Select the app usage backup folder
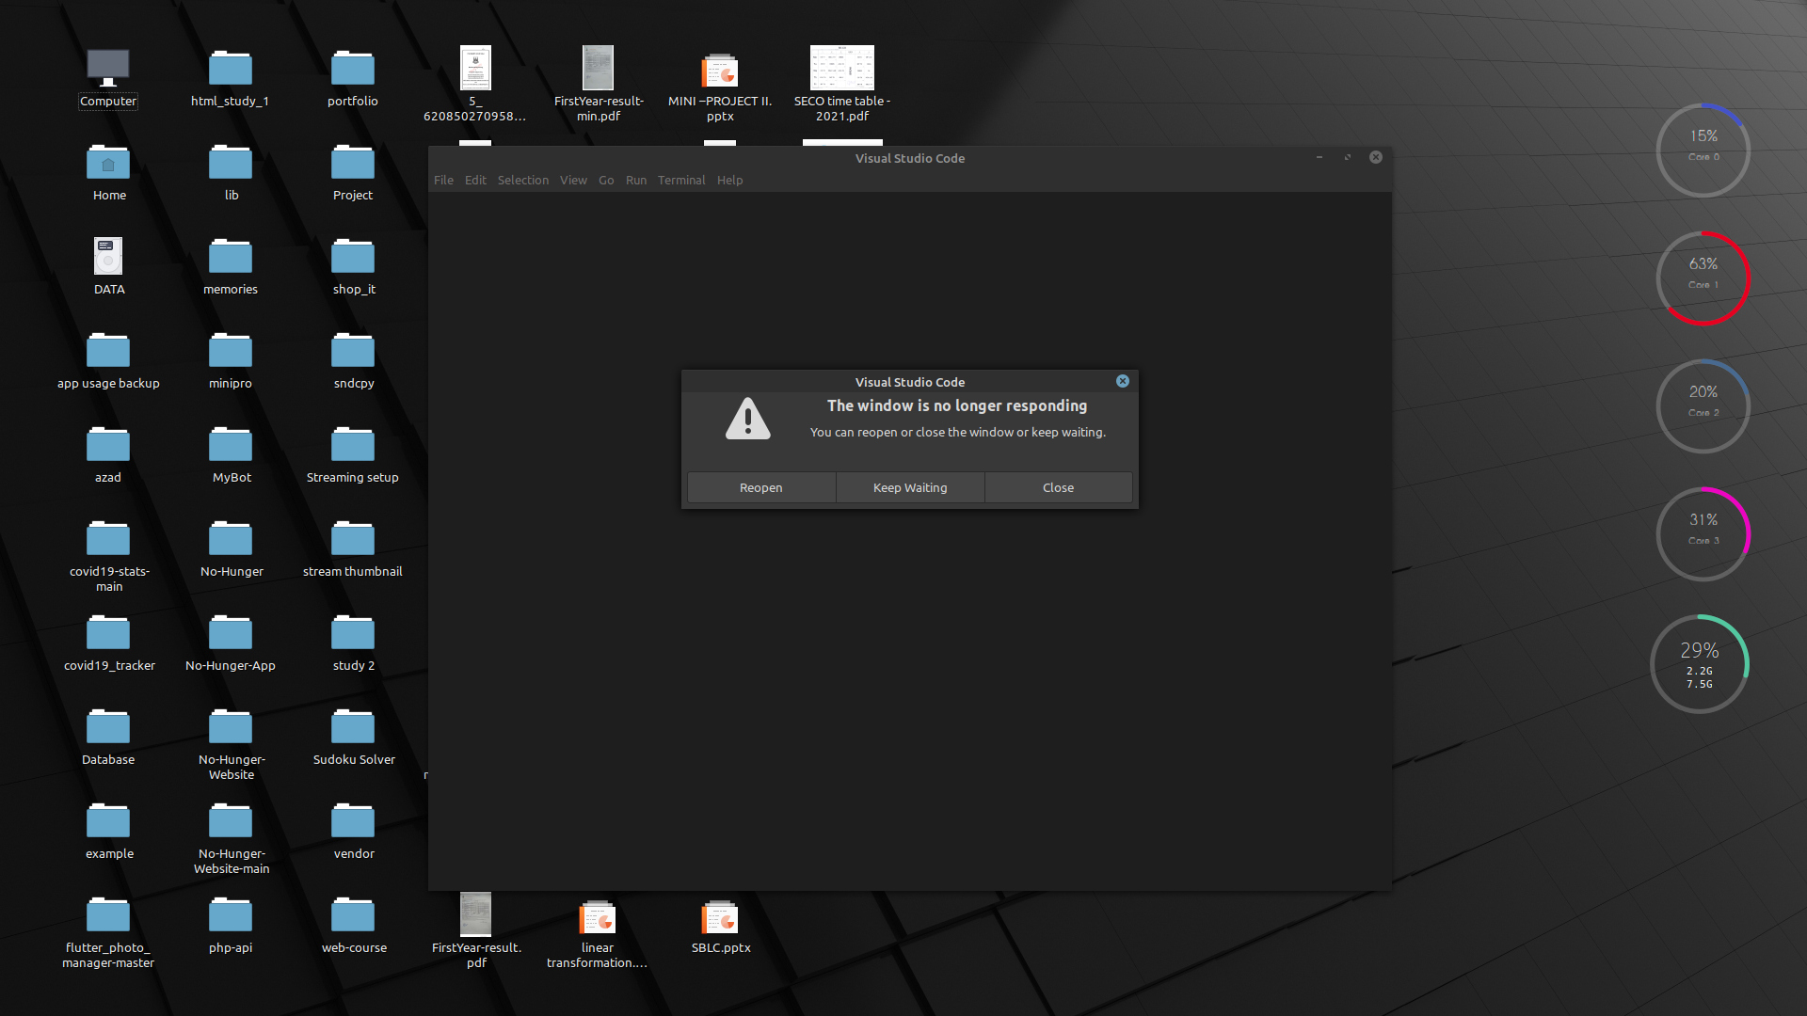This screenshot has width=1807, height=1016. [x=108, y=360]
